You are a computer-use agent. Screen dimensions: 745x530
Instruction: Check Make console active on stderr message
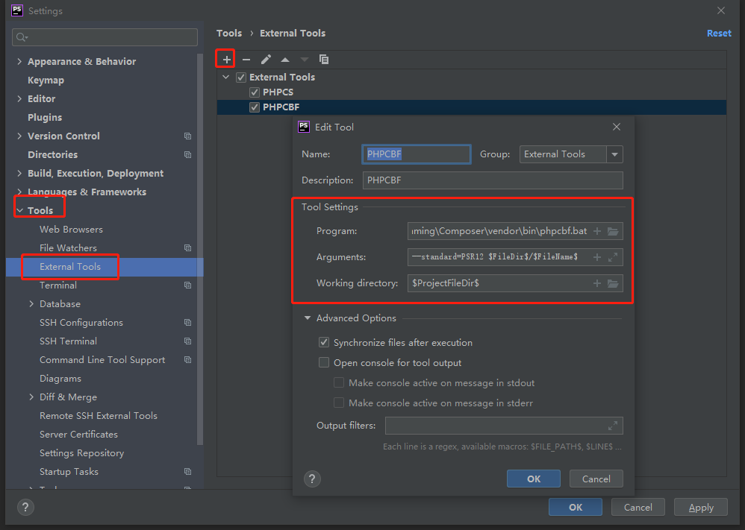click(x=339, y=403)
